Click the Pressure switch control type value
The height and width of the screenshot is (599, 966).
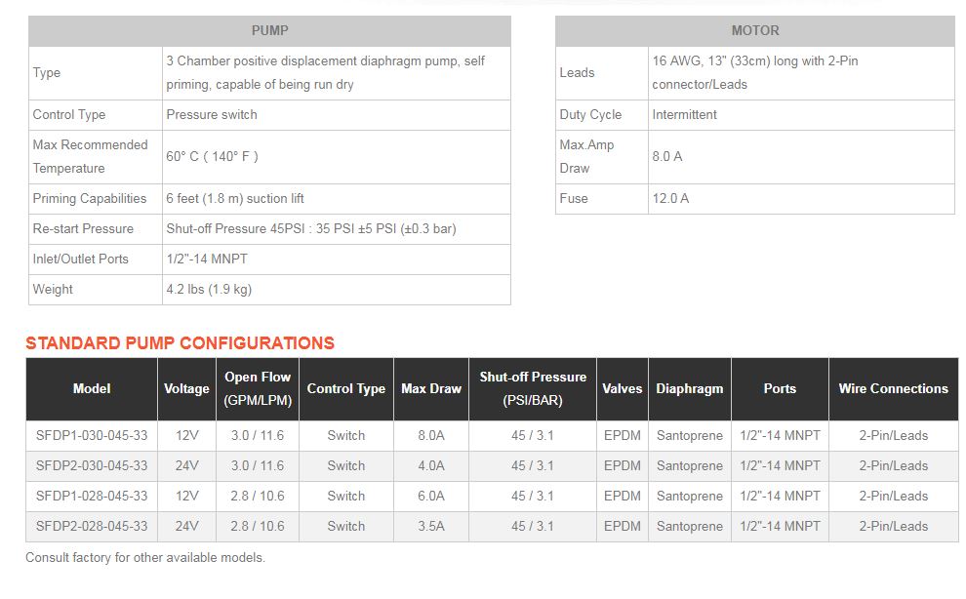click(212, 114)
